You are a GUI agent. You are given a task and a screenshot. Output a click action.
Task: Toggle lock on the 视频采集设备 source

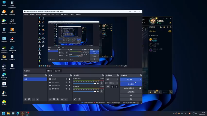tap(70, 86)
